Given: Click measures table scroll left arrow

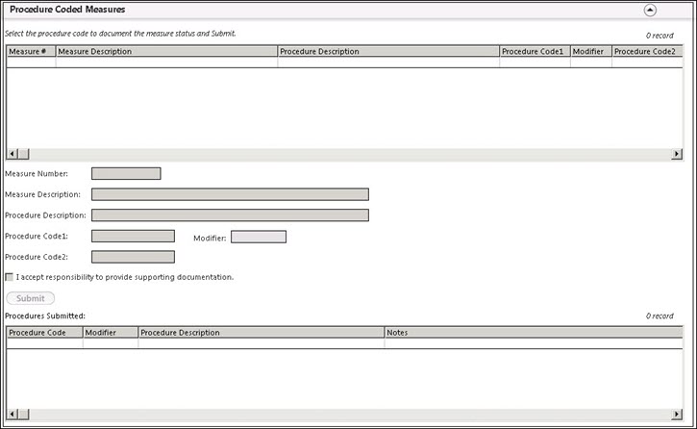Looking at the screenshot, I should pos(12,154).
